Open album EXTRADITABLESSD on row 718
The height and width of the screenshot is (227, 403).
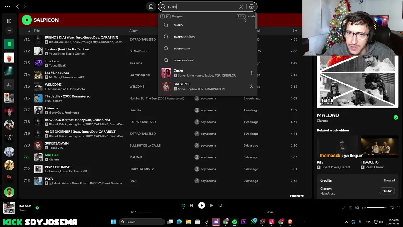pos(143,122)
